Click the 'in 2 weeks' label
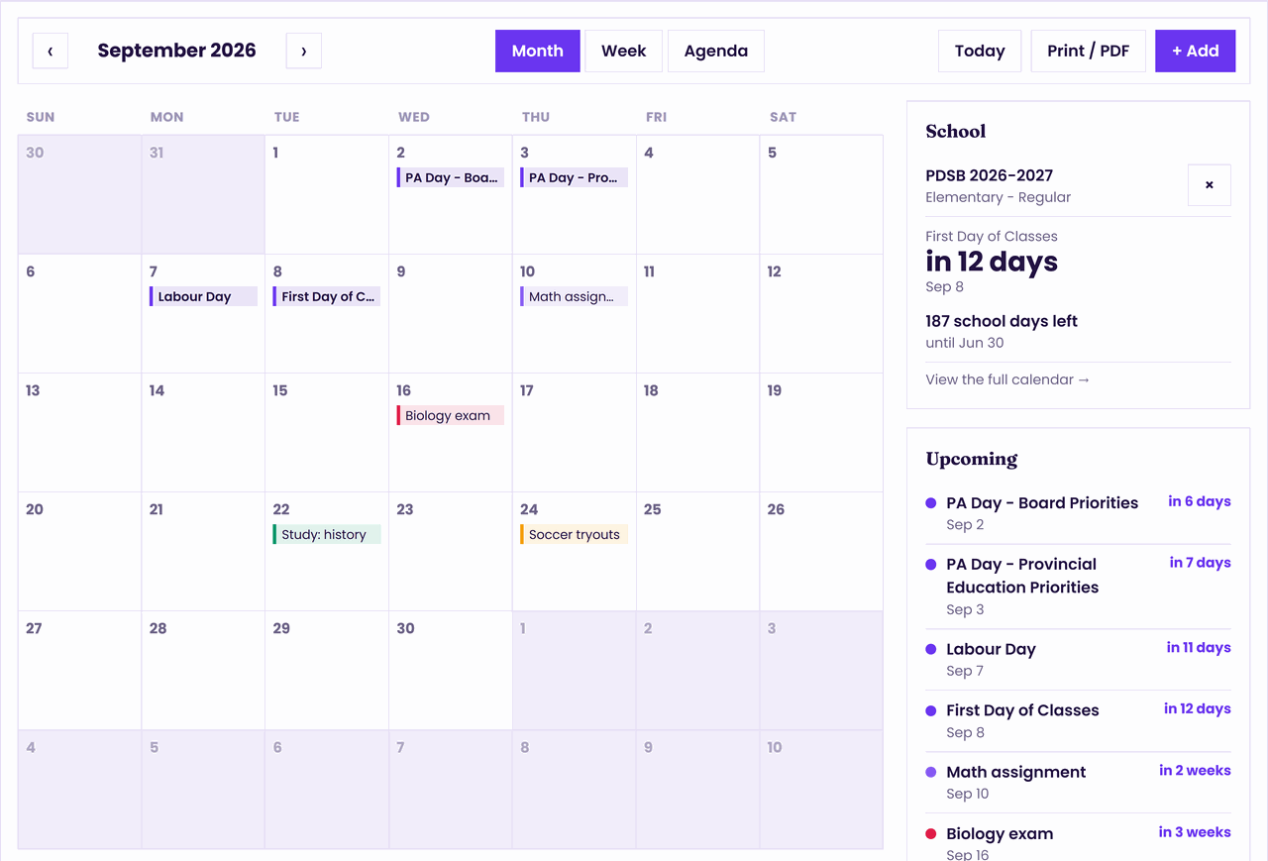The height and width of the screenshot is (861, 1268). tap(1196, 770)
